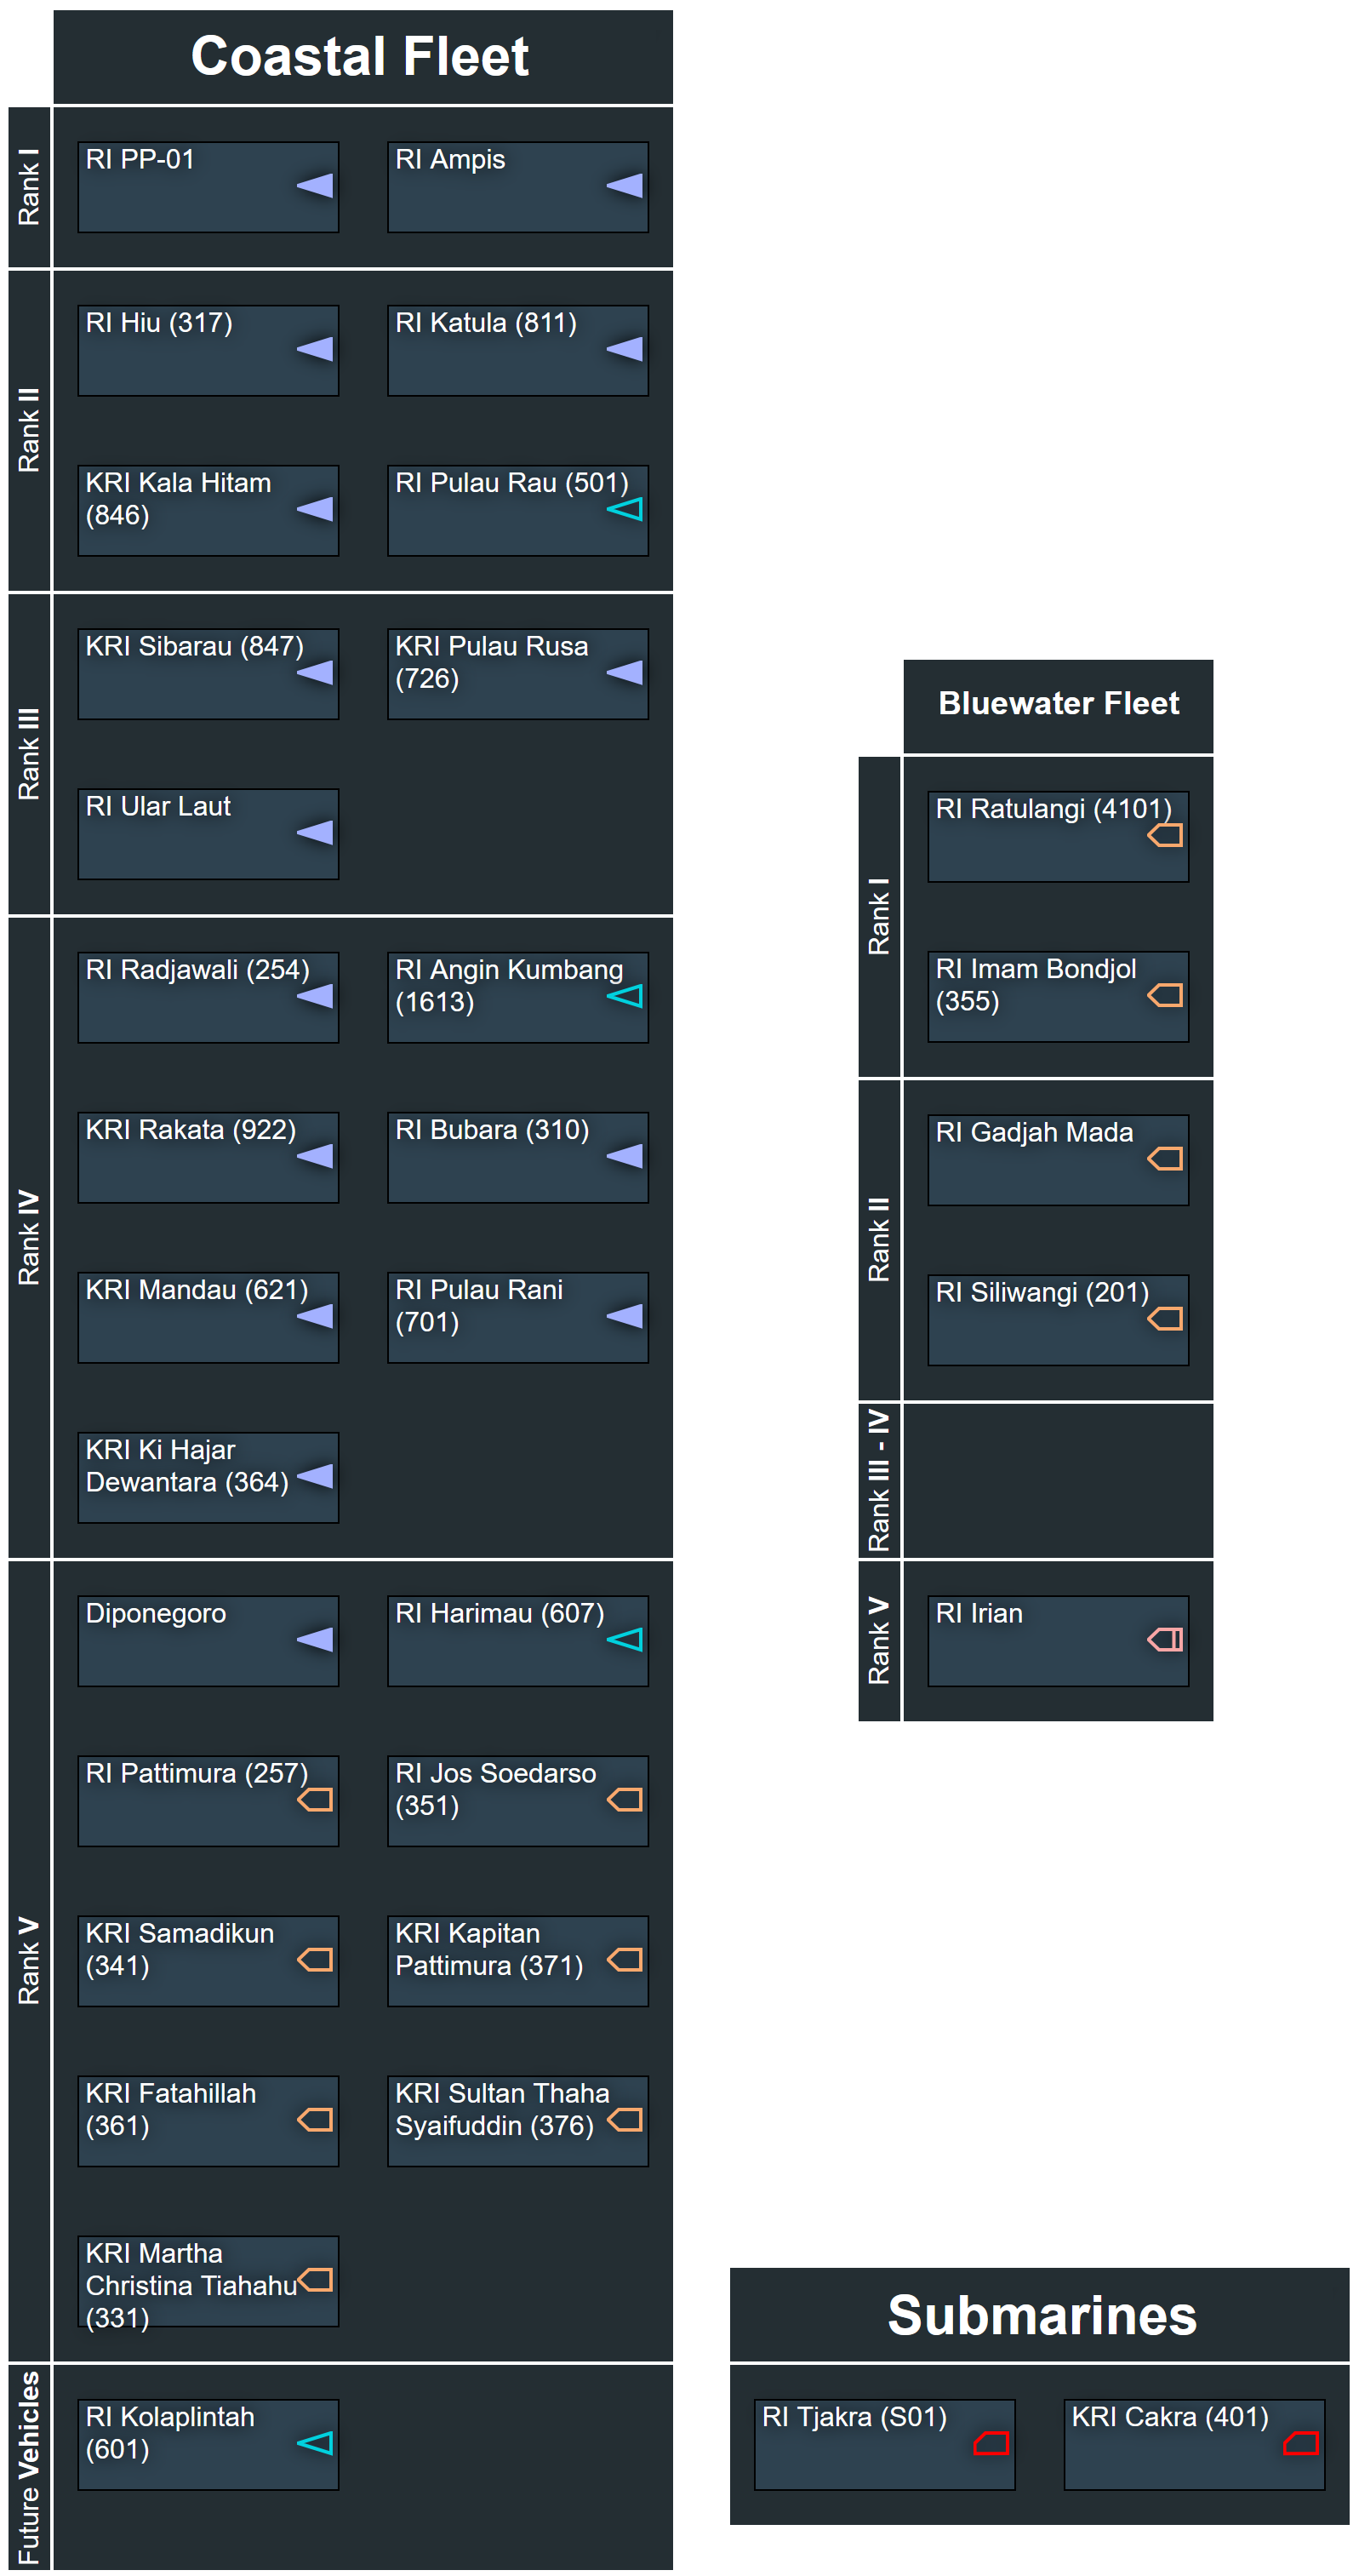Click the boat icon on RI PP-01
Screen dimensions: 1359x2576
pos(316,185)
